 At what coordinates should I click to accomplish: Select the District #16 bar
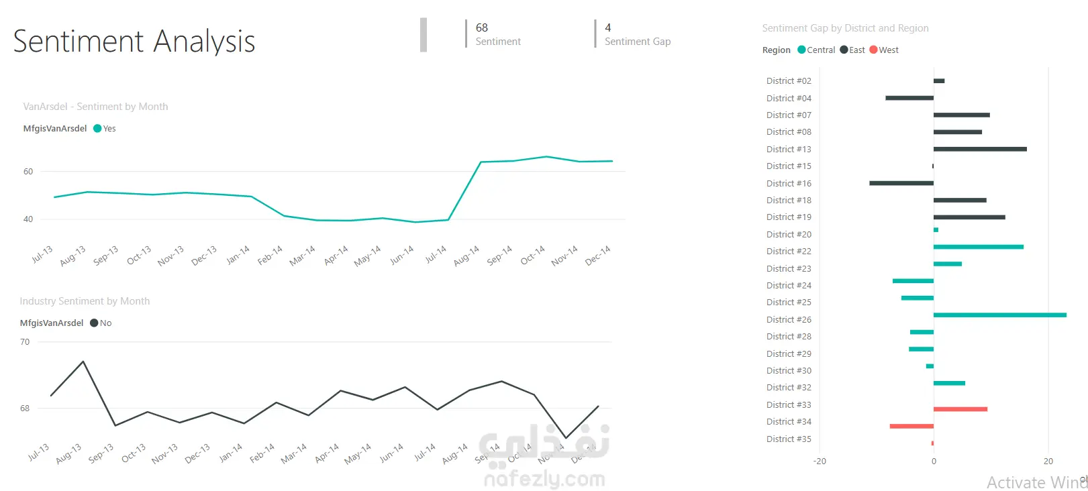pyautogui.click(x=901, y=183)
